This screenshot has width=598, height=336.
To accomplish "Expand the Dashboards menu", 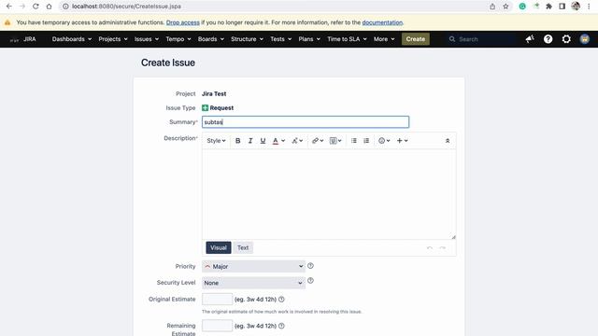I will tap(72, 39).
